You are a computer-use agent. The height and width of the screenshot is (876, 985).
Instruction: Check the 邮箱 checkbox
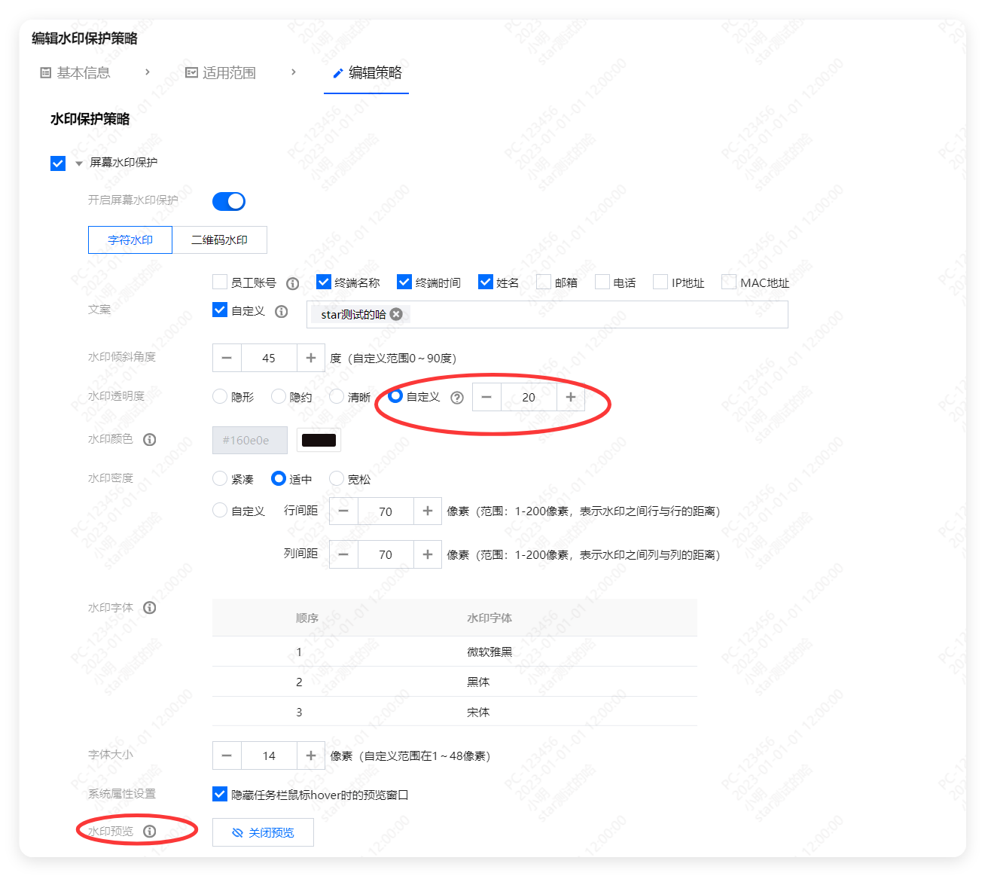(x=544, y=282)
